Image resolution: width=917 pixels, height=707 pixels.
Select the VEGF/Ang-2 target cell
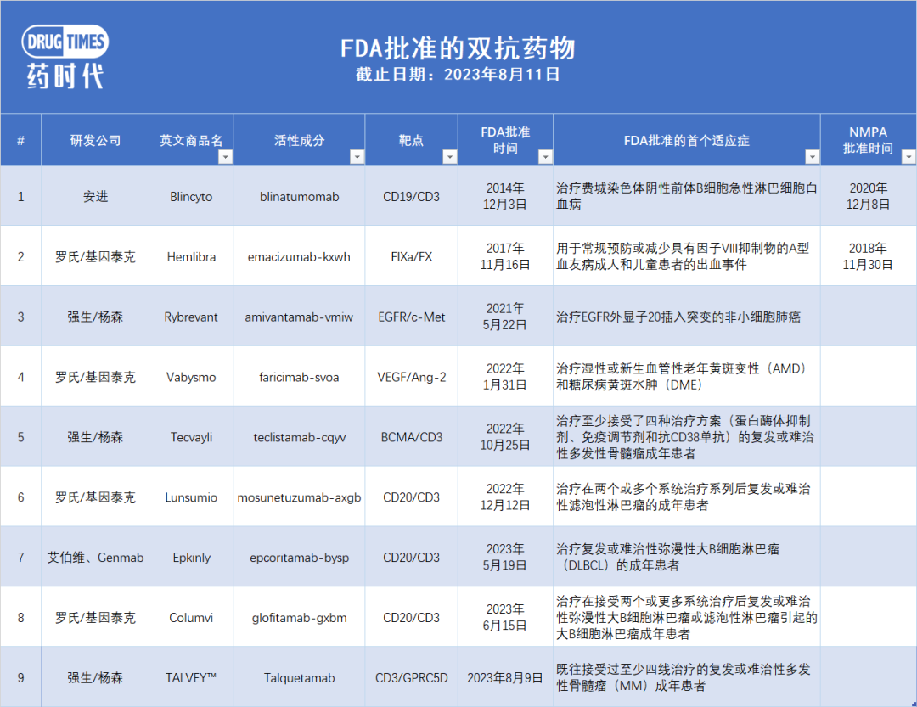click(411, 377)
